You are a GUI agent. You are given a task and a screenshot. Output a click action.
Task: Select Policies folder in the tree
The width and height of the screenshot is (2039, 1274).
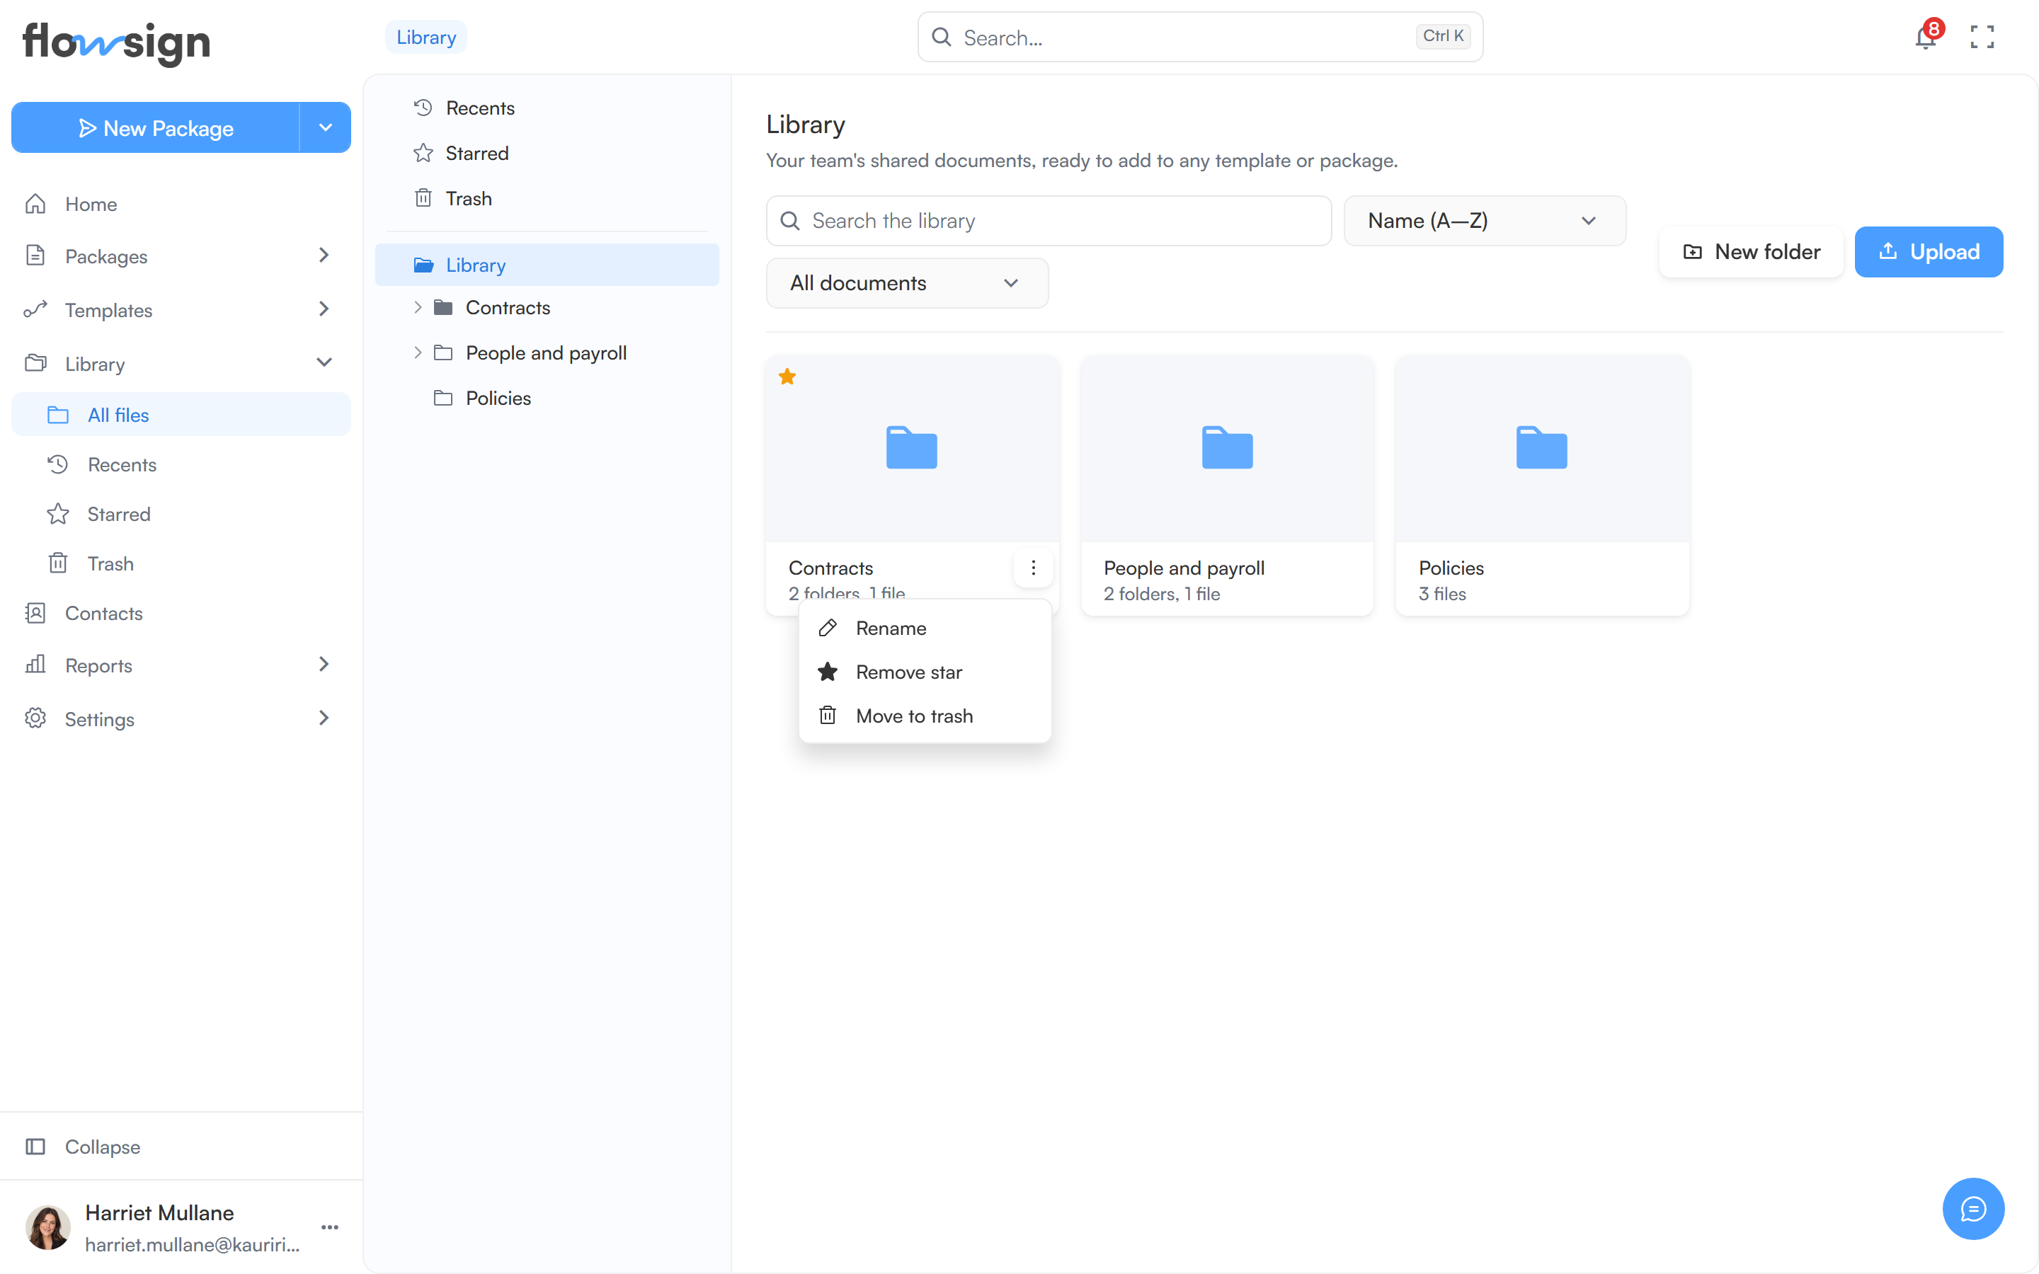click(498, 398)
